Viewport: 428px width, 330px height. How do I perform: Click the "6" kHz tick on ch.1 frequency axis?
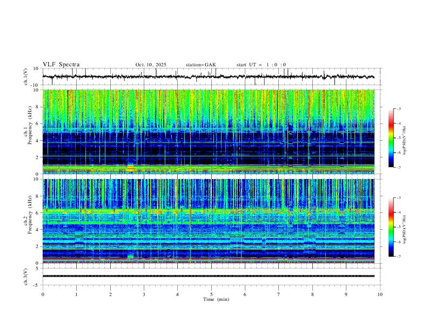37,123
